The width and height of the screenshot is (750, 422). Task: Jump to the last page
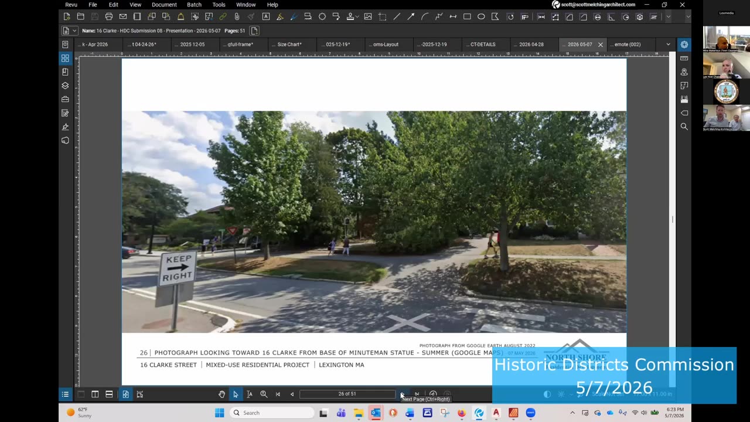[417, 394]
